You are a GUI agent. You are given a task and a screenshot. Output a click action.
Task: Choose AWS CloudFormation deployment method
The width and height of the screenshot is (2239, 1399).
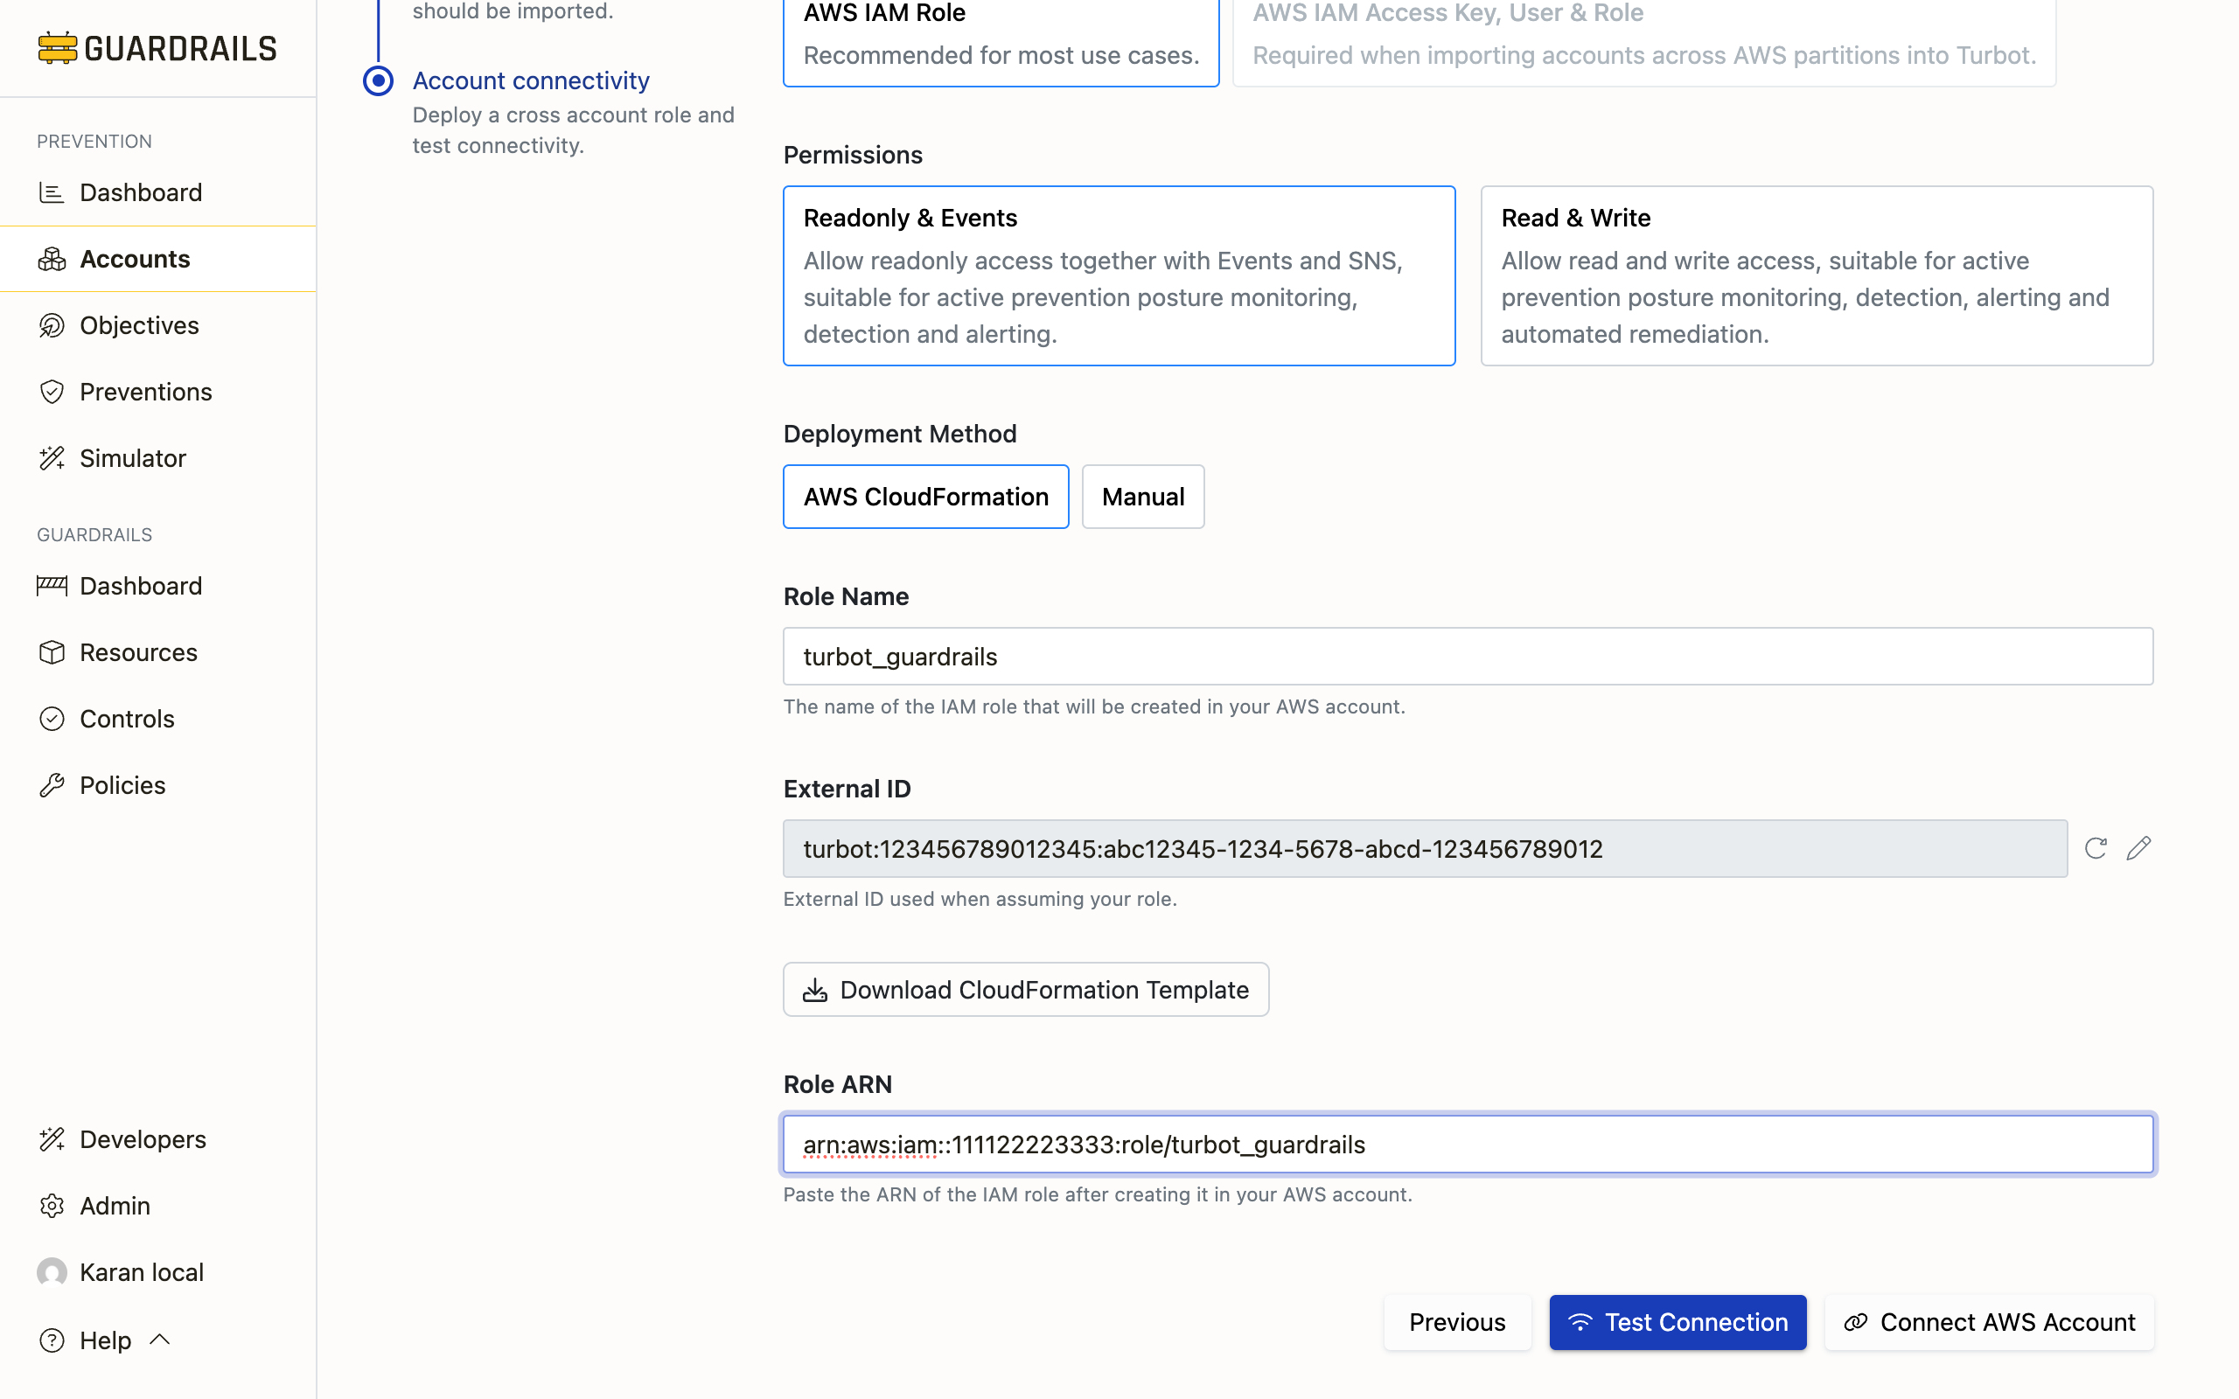(925, 497)
